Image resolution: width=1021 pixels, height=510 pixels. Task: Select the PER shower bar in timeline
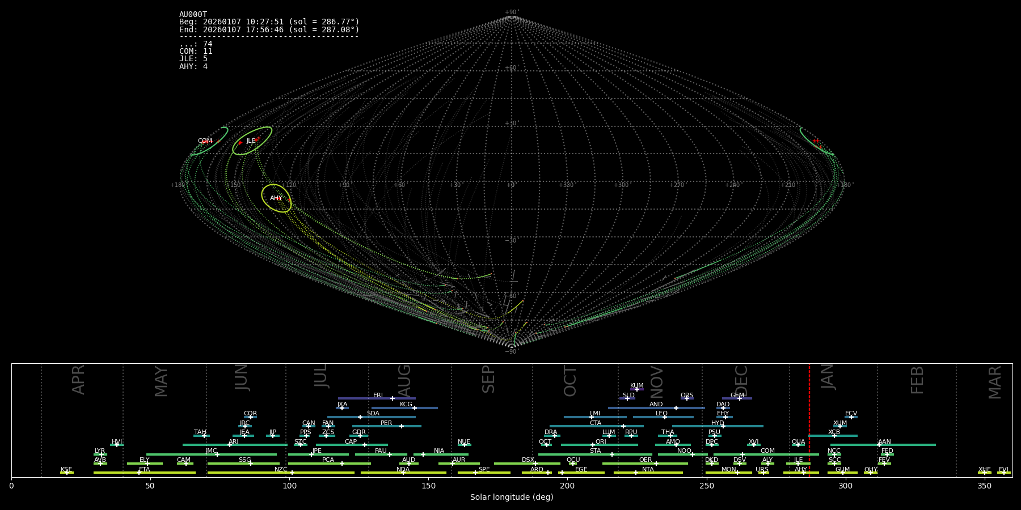click(386, 426)
